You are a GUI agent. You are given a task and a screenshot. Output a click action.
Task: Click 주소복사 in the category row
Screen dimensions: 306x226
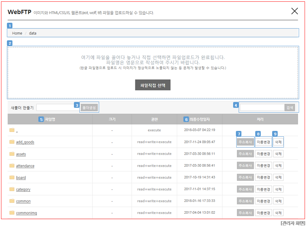[245, 189]
